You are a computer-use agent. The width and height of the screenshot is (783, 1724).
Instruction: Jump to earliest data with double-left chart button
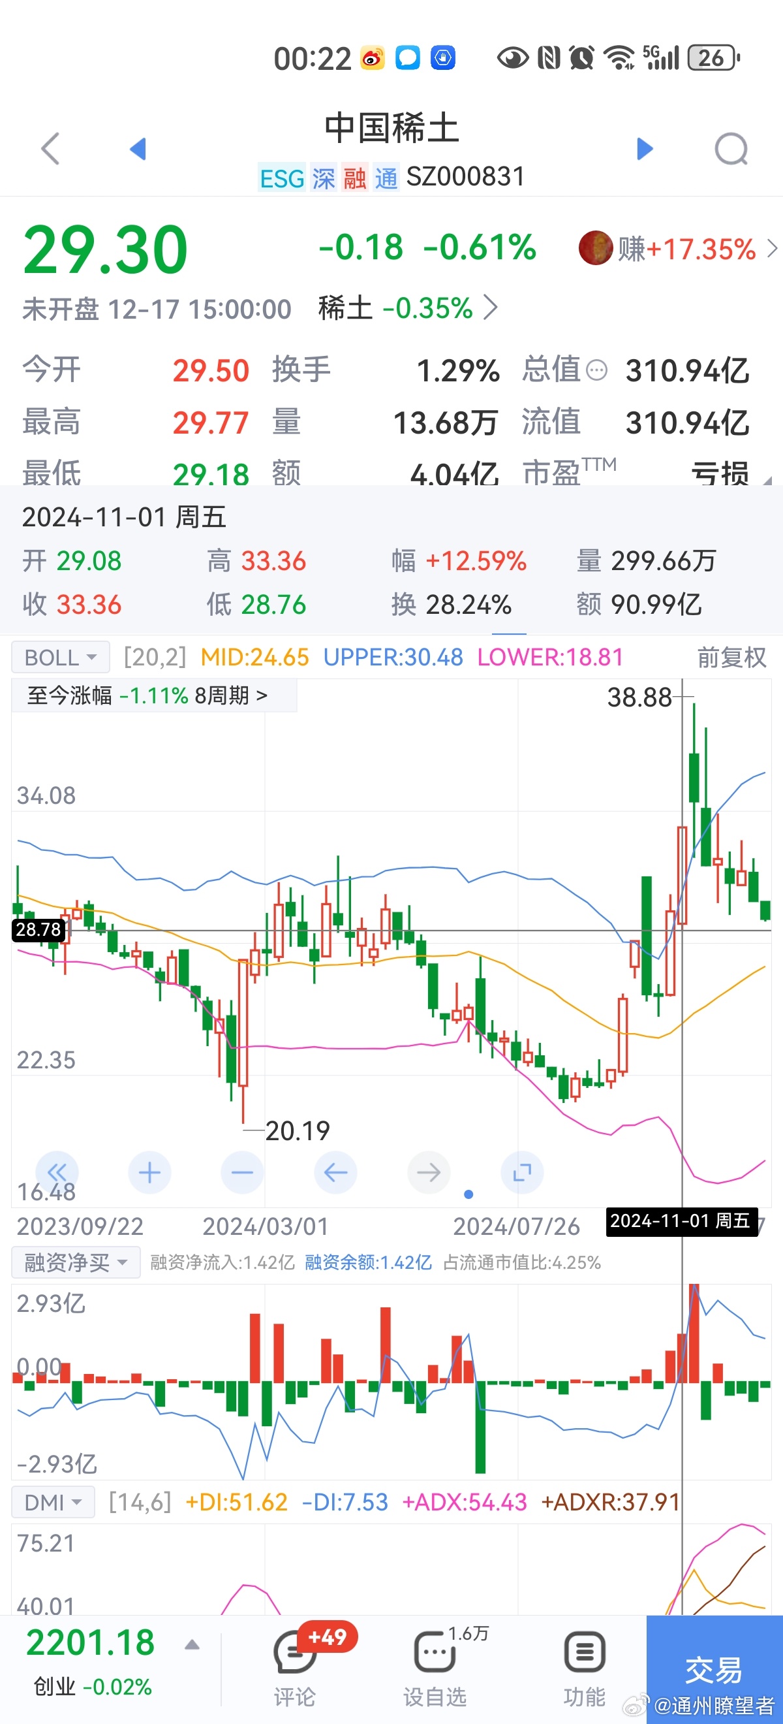click(x=57, y=1172)
